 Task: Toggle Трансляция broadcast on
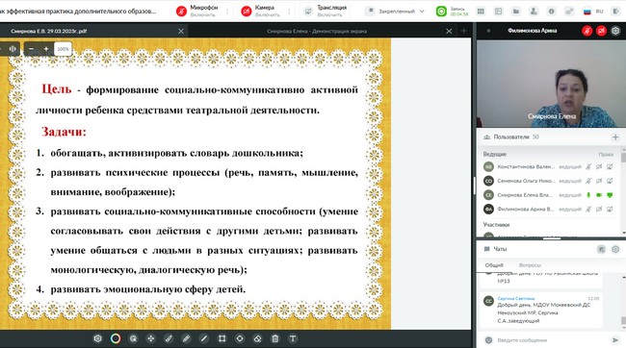(x=308, y=12)
